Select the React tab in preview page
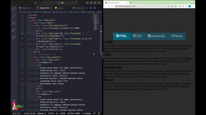 pyautogui.click(x=177, y=36)
